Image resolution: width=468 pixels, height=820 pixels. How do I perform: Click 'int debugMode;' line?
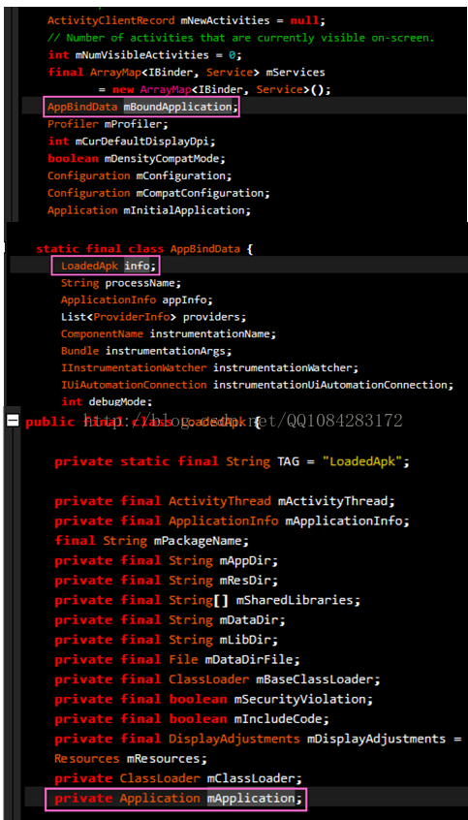107,401
